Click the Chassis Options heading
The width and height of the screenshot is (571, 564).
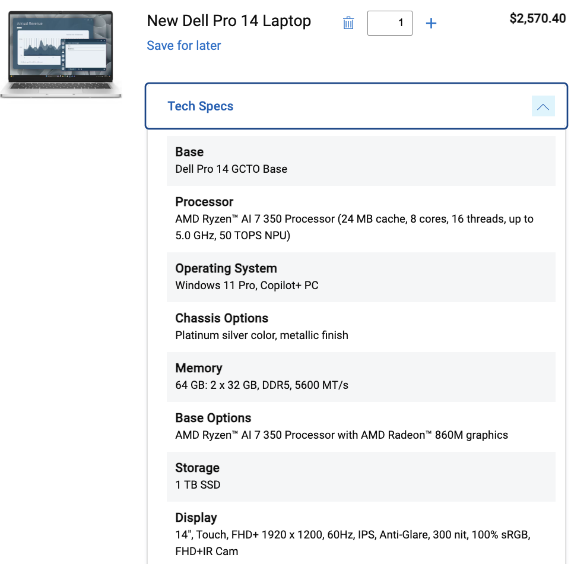coord(222,318)
